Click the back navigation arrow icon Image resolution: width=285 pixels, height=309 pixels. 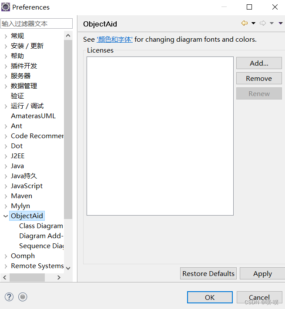(245, 23)
